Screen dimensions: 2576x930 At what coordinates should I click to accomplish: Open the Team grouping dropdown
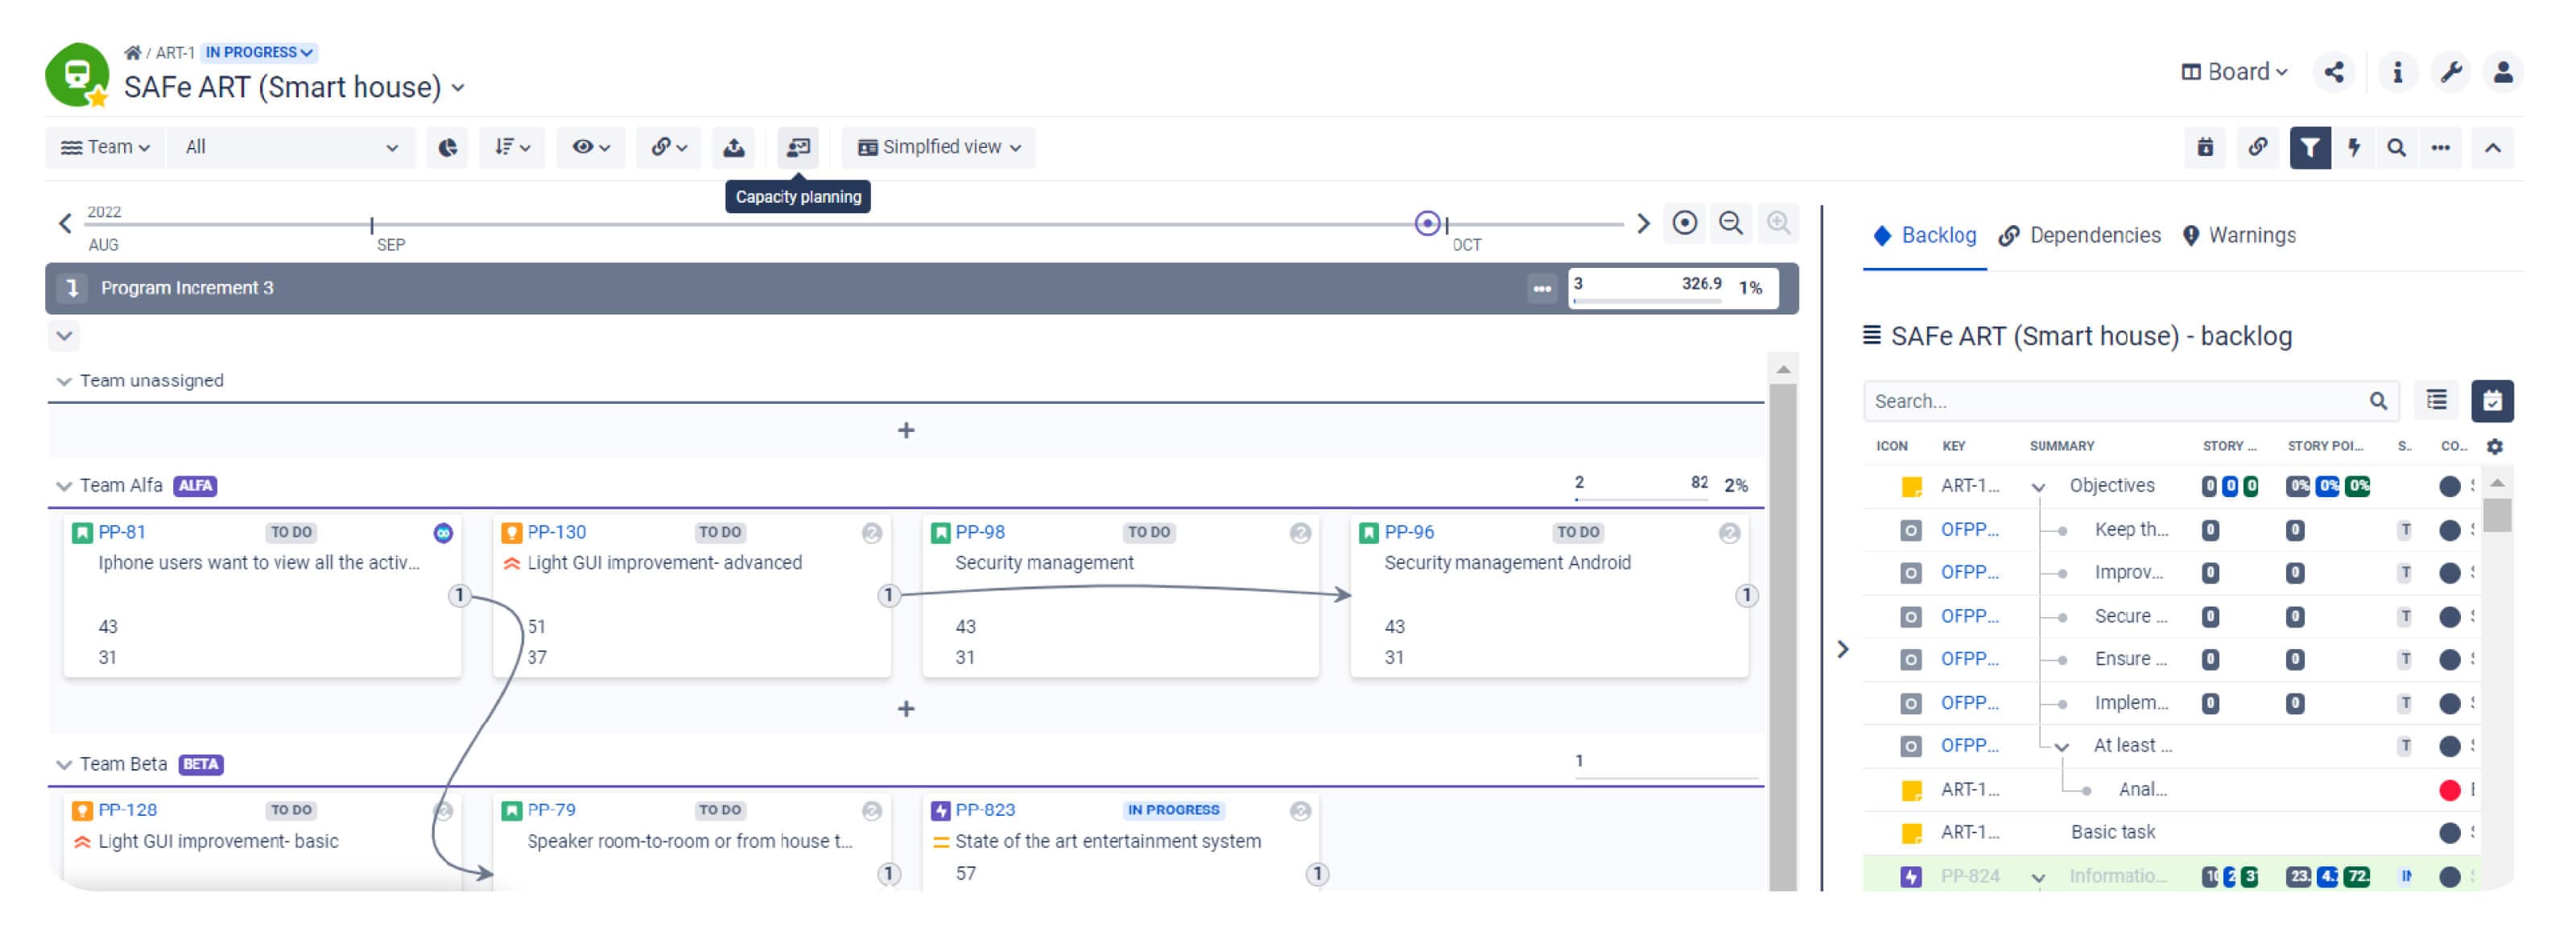point(105,148)
